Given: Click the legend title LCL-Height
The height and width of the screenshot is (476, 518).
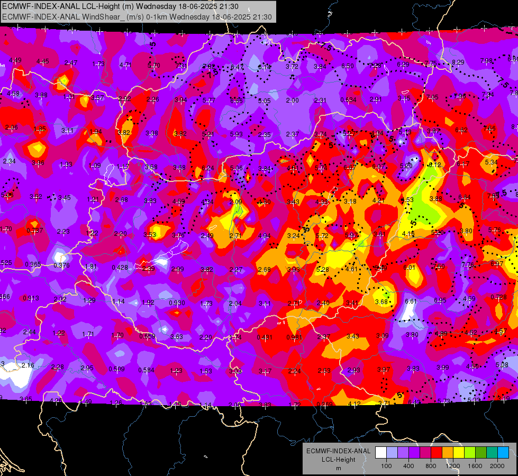Looking at the screenshot, I should coord(339,460).
